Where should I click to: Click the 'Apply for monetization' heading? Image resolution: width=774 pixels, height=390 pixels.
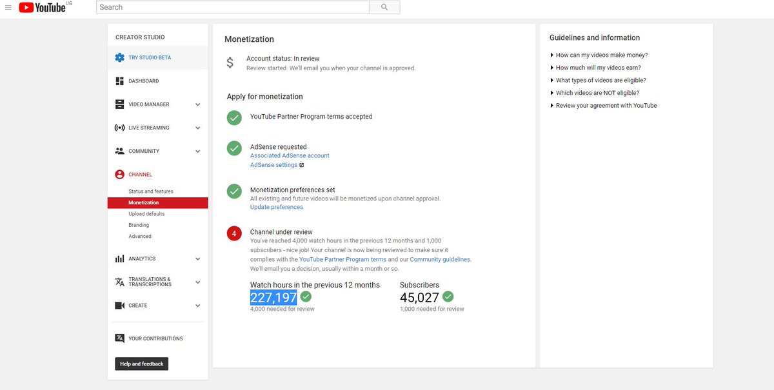click(x=264, y=97)
